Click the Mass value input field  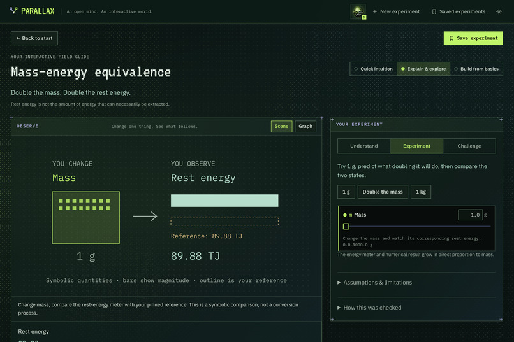tap(470, 215)
